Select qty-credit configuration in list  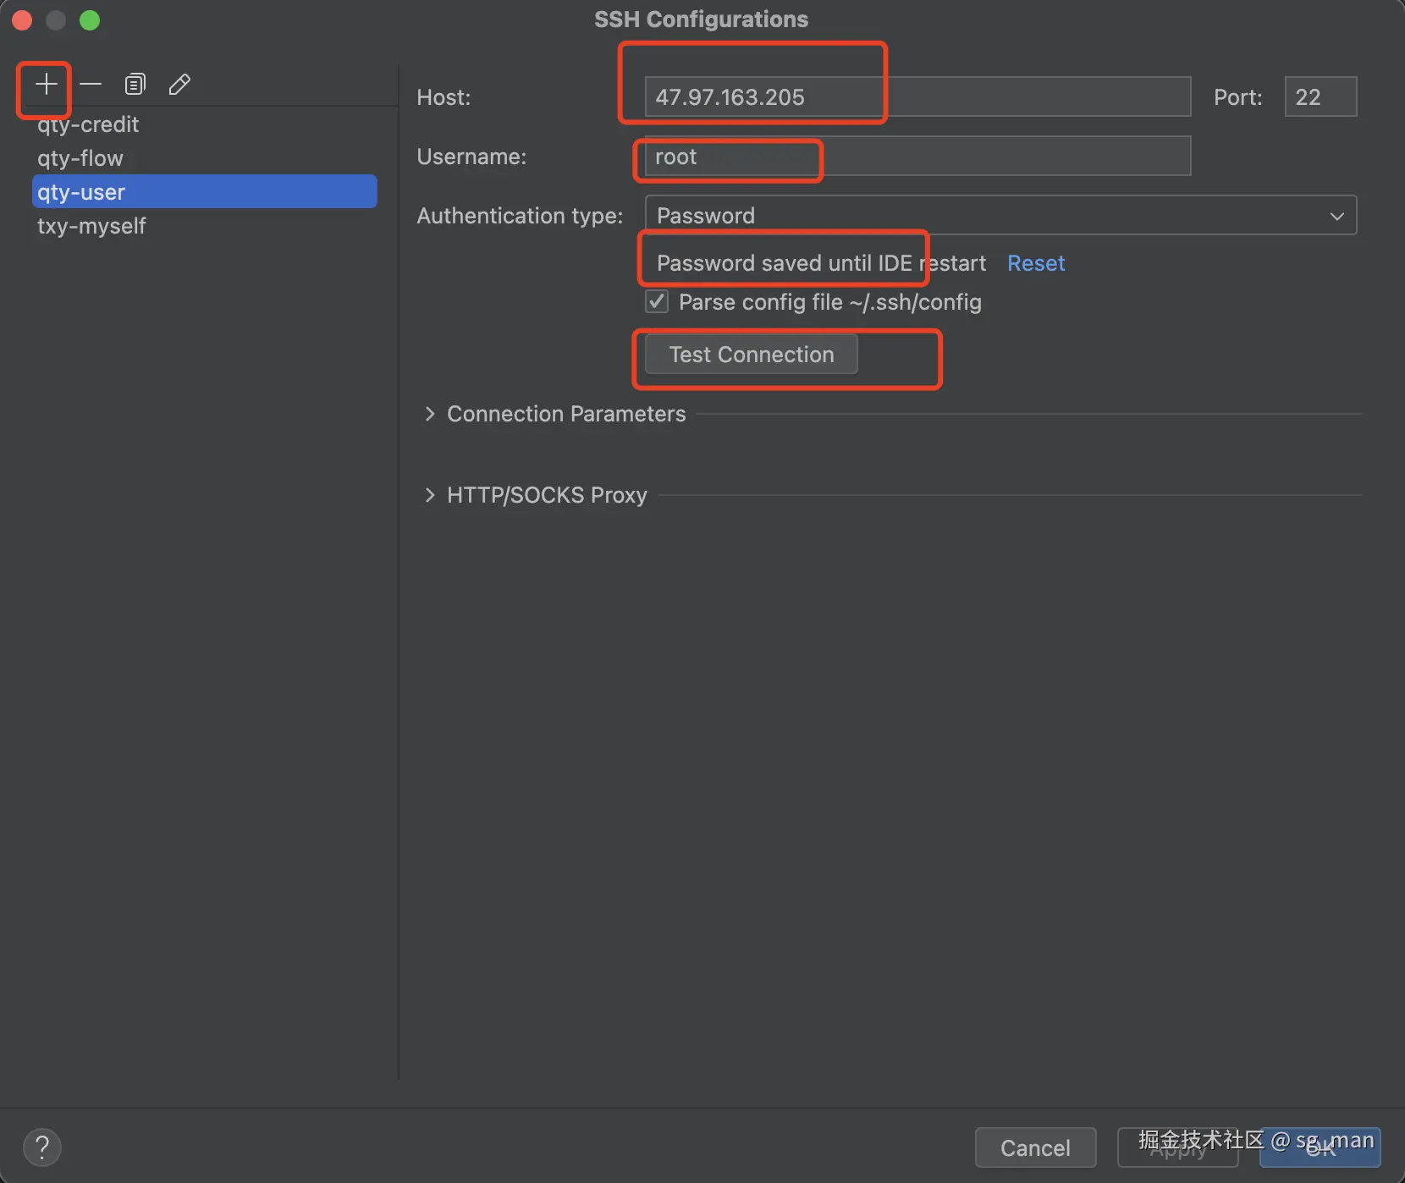(88, 125)
